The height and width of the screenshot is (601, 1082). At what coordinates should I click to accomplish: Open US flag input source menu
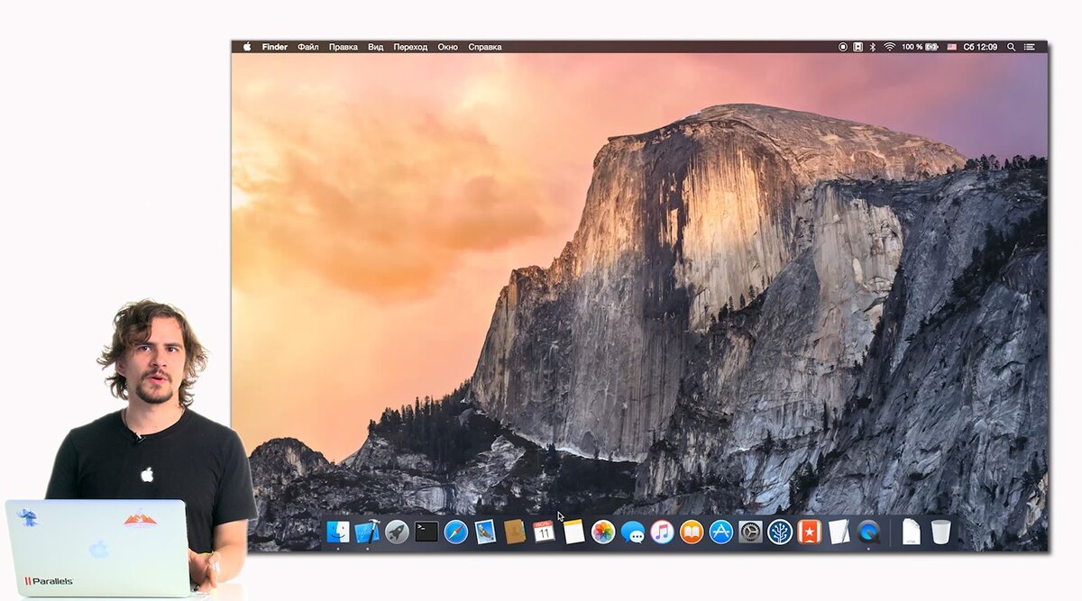click(951, 47)
